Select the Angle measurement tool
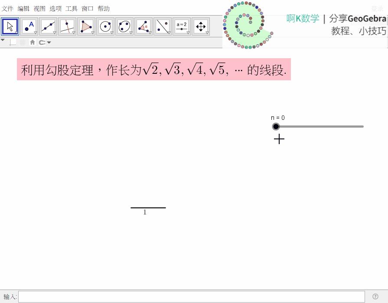The width and height of the screenshot is (388, 303). pyautogui.click(x=142, y=26)
